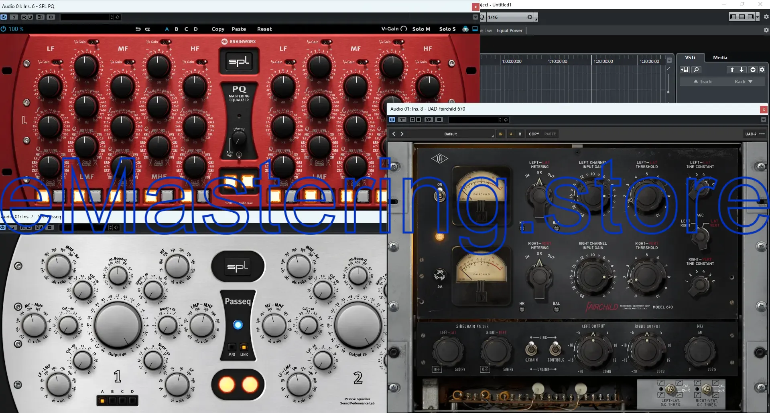Click the SPL logo on Passeq
Screen dimensions: 770x413
tap(238, 267)
